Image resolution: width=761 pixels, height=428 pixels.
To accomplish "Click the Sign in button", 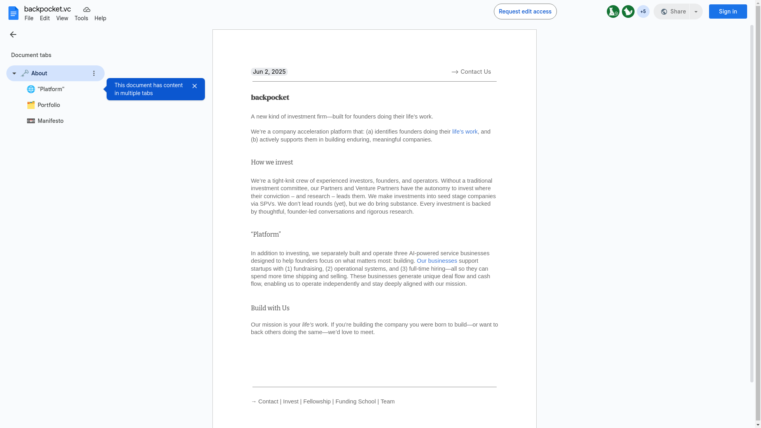I will pyautogui.click(x=728, y=11).
